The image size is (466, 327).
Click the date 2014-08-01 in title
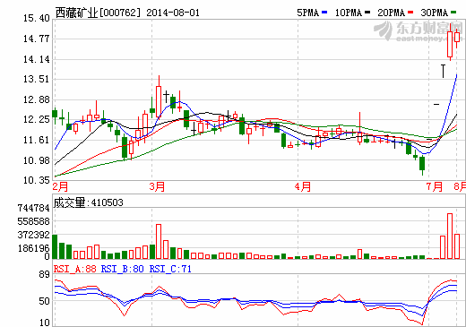coord(173,13)
